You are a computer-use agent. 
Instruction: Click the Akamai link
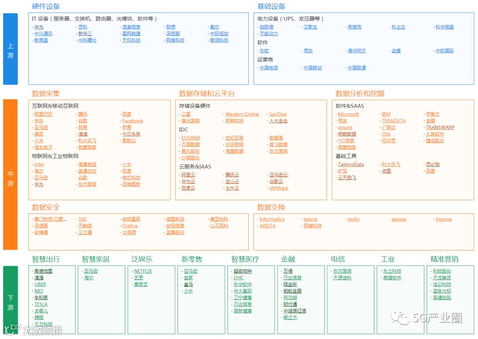tap(443, 220)
